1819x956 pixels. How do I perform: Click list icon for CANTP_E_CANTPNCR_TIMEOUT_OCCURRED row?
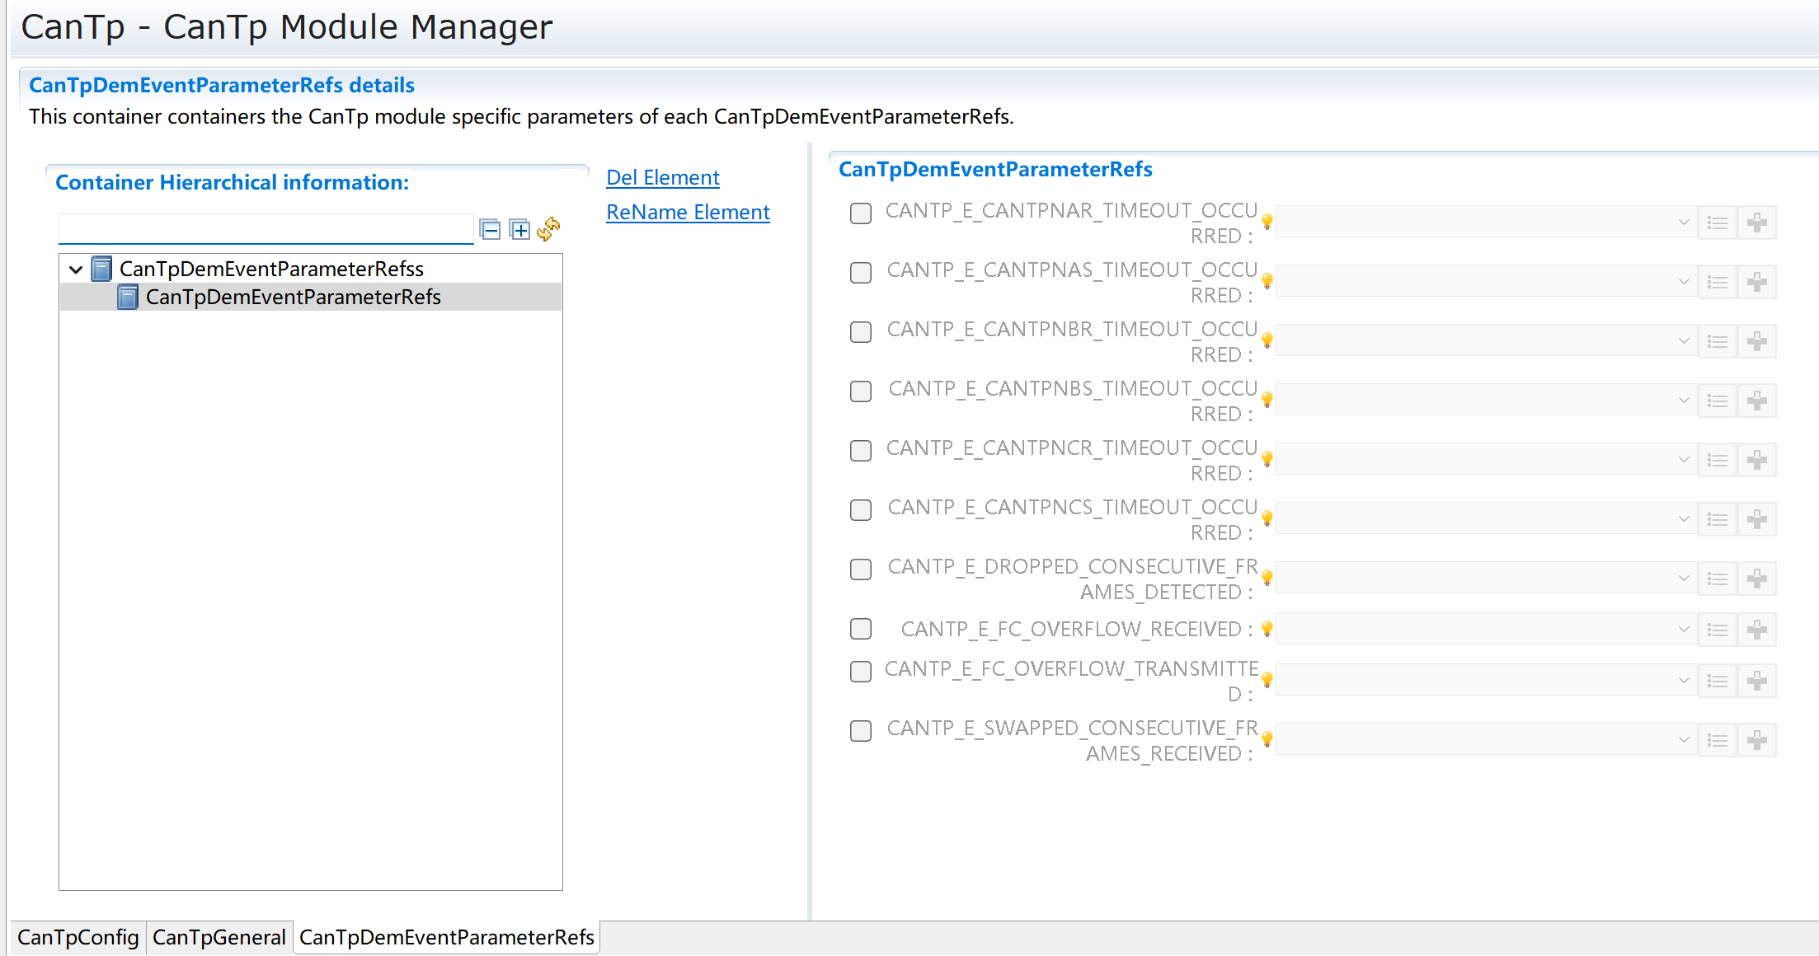point(1718,460)
